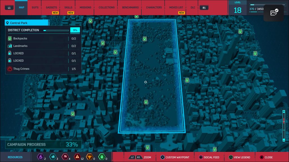Select the Thug Crimes warning triangle icon
289x162 pixels.
pos(10,69)
